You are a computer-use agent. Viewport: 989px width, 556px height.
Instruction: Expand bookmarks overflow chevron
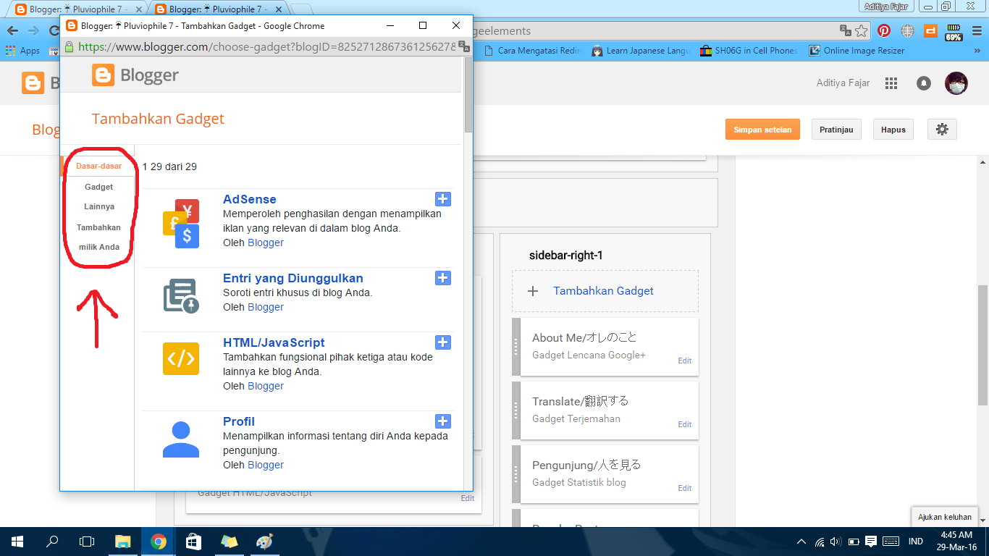point(977,51)
